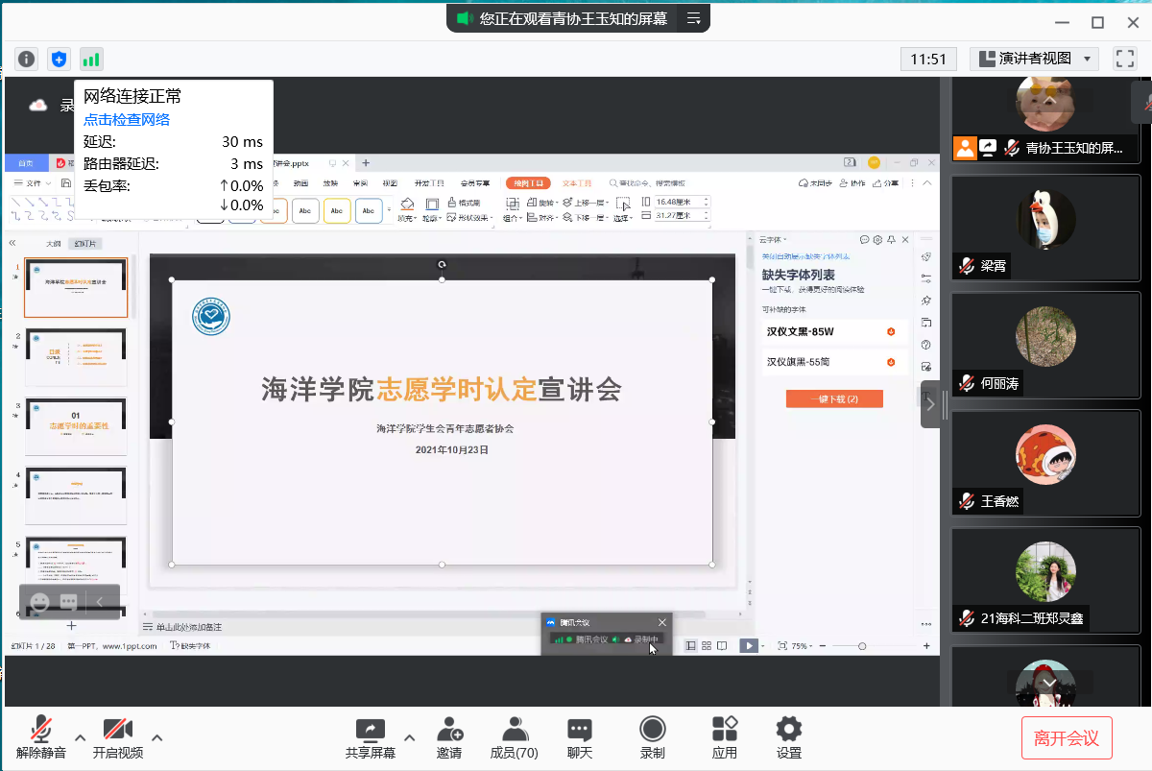This screenshot has width=1152, height=771.
Task: Click the 点击检查网络 link
Action: pos(127,120)
